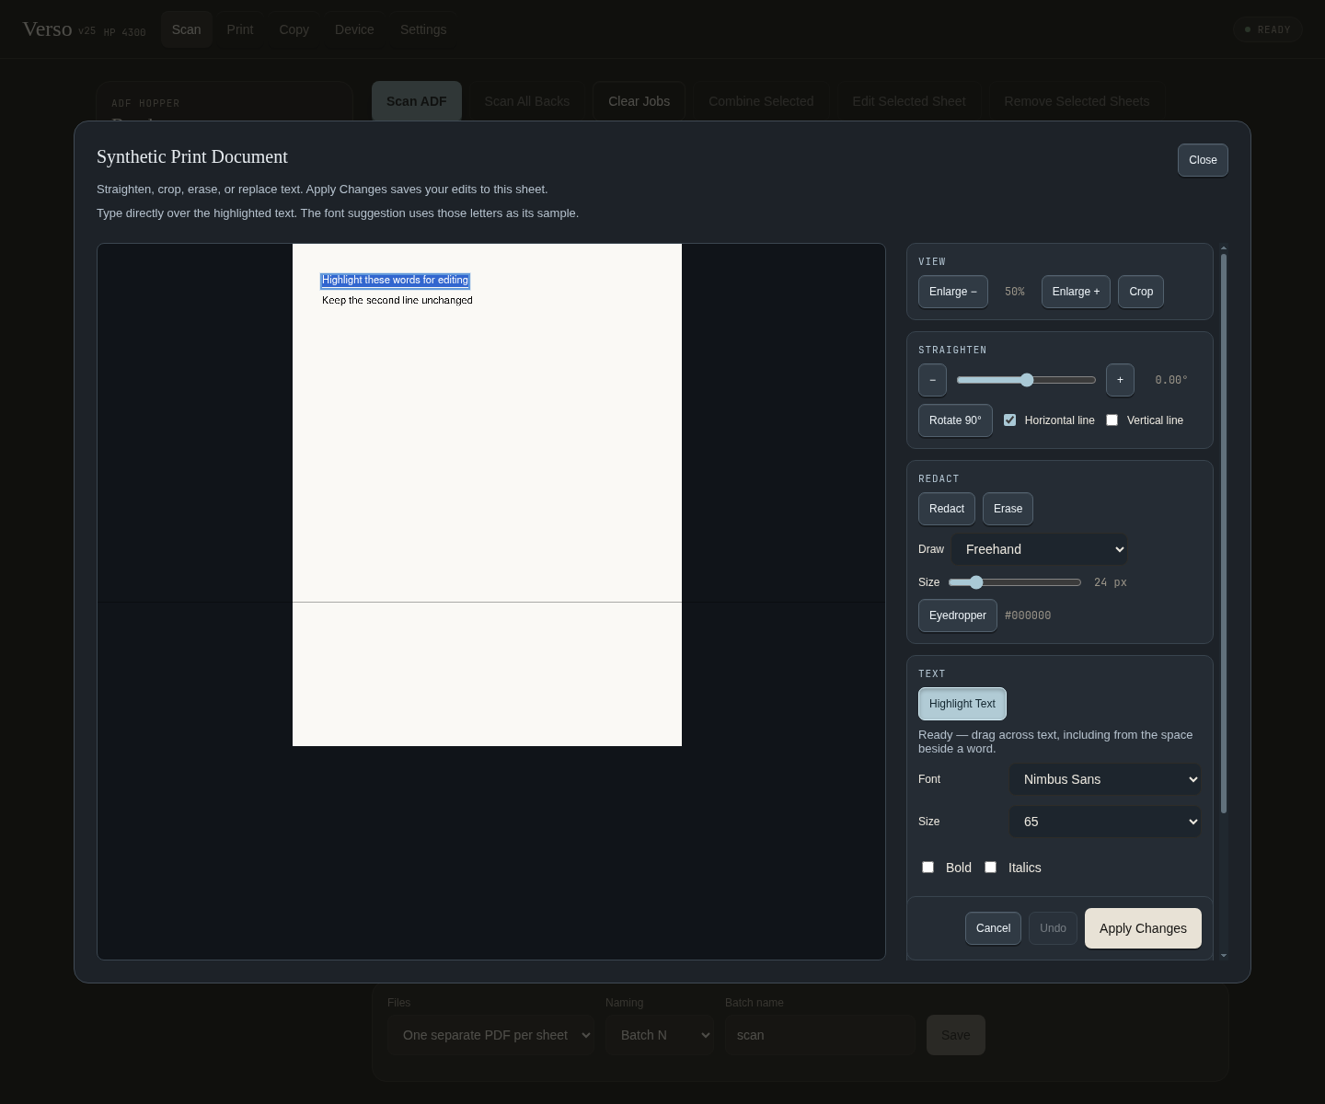Uncheck the Horizontal line guide

pyautogui.click(x=1010, y=420)
